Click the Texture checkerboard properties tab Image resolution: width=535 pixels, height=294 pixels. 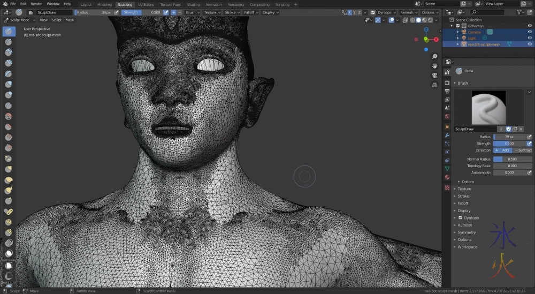pyautogui.click(x=447, y=187)
